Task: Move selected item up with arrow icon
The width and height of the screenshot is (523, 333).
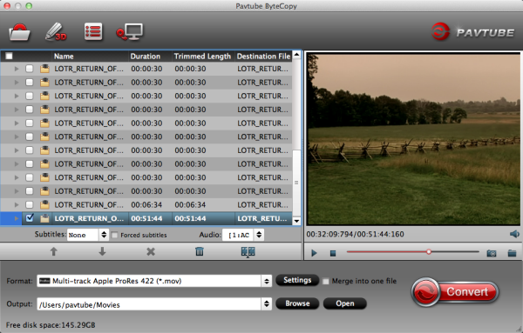Action: coord(53,251)
